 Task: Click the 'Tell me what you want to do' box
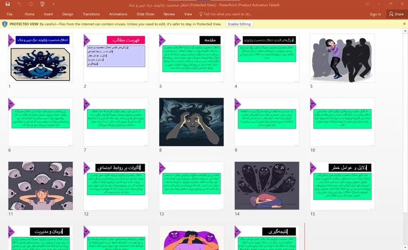pyautogui.click(x=225, y=14)
